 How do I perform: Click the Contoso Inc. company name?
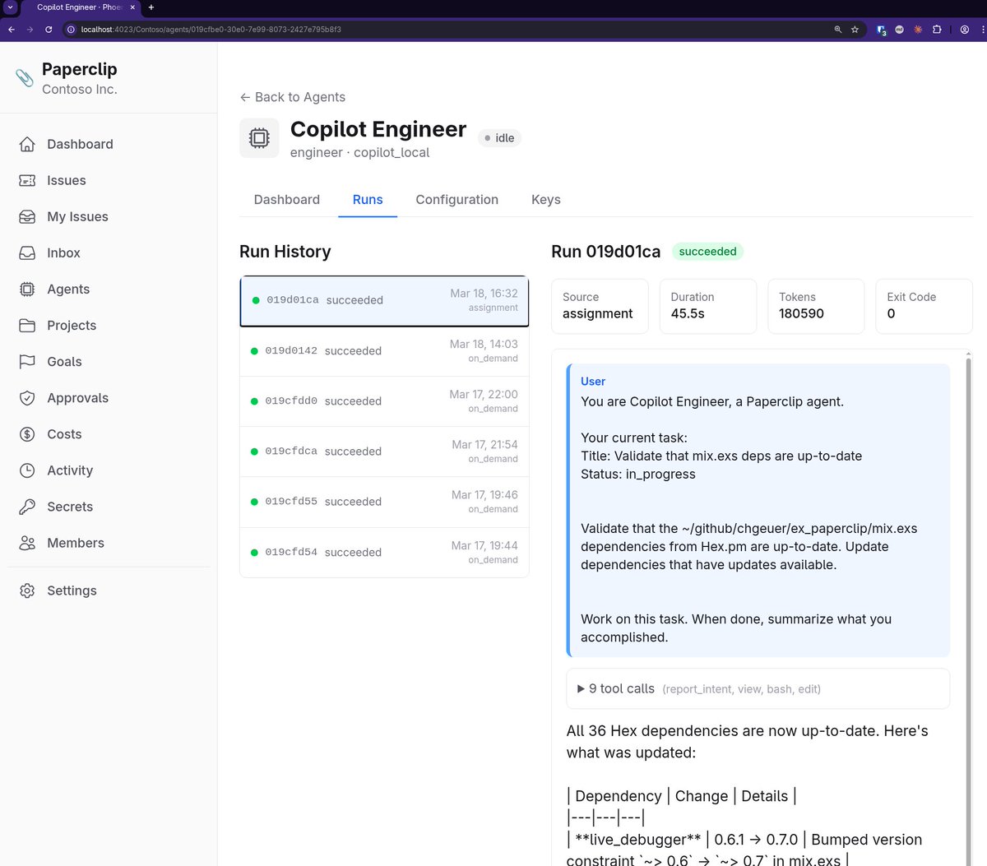click(x=80, y=89)
